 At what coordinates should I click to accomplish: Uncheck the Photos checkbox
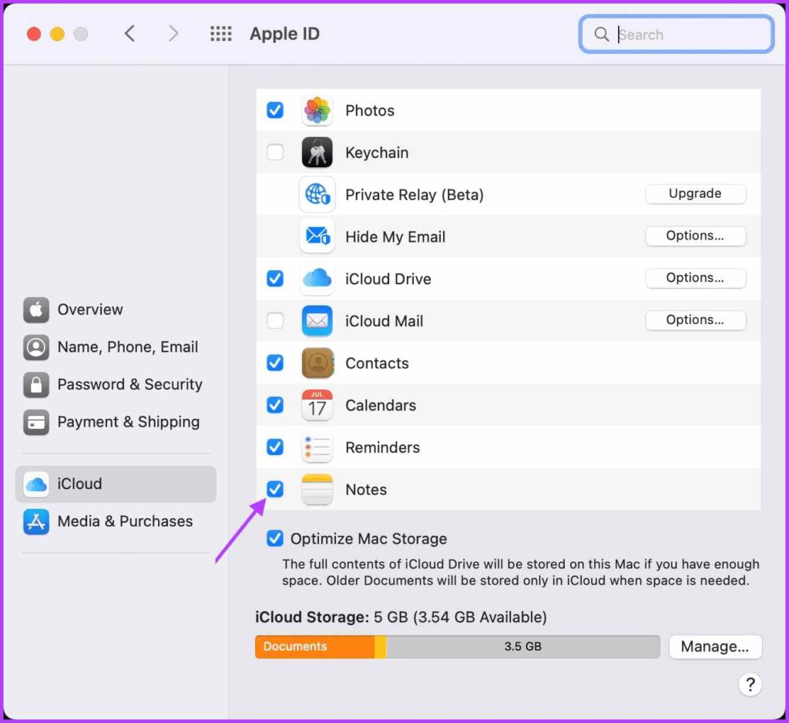(x=275, y=109)
